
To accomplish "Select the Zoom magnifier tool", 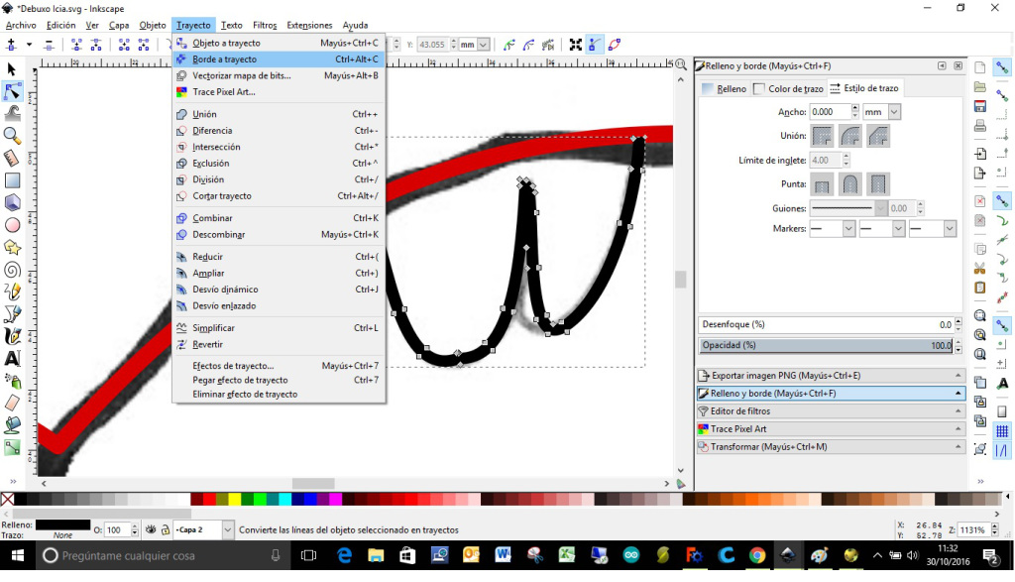I will pos(12,135).
